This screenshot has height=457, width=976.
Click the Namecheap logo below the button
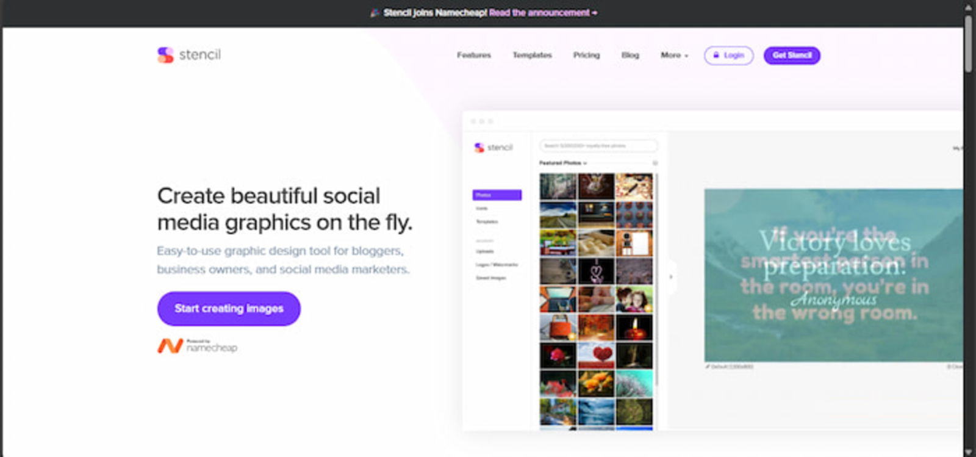pyautogui.click(x=197, y=346)
